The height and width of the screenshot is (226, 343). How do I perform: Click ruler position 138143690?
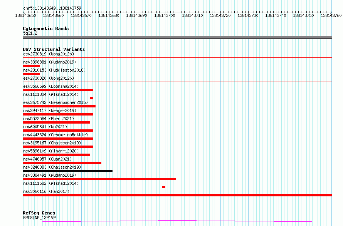(137, 15)
